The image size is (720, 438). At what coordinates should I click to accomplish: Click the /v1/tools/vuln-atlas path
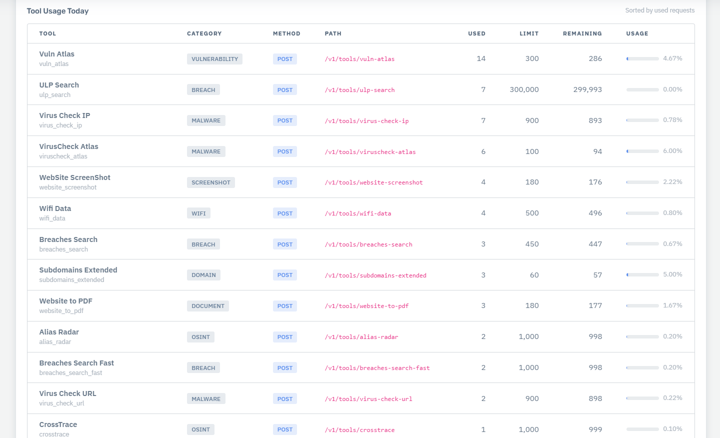[x=359, y=59]
